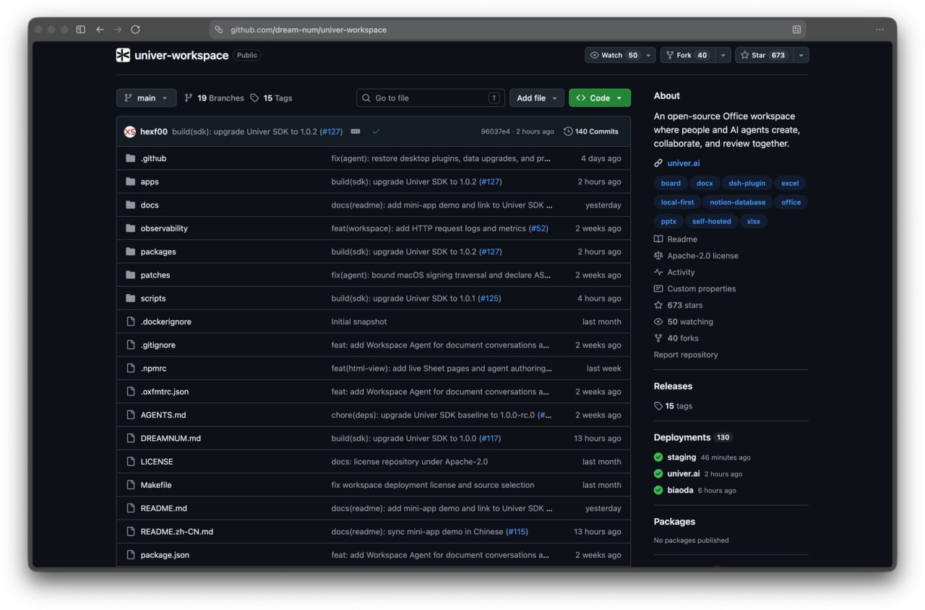Open the README.zh-CN.md file
The image size is (925, 610).
(x=177, y=532)
